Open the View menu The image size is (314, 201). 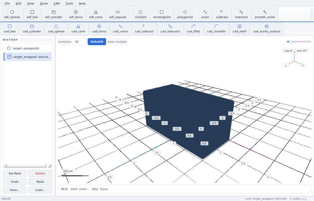pyautogui.click(x=31, y=4)
